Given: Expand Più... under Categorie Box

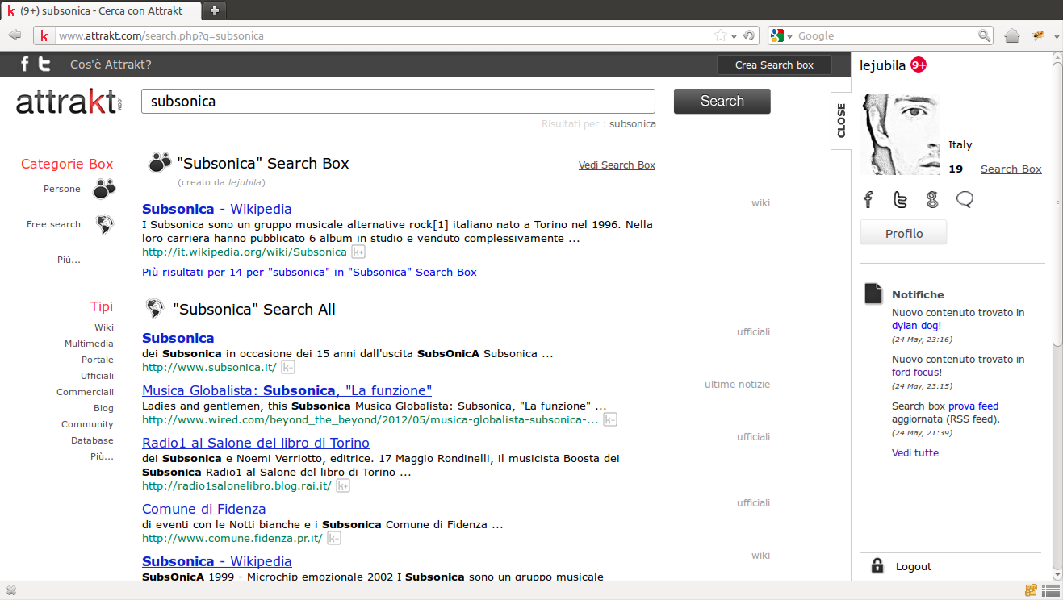Looking at the screenshot, I should (69, 260).
